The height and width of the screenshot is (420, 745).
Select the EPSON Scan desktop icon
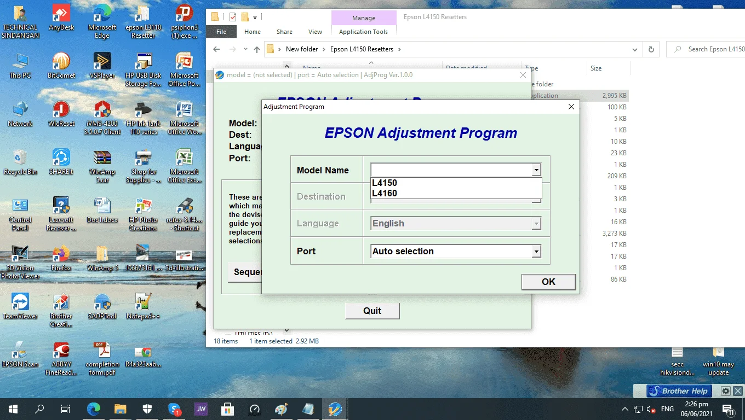click(x=20, y=355)
